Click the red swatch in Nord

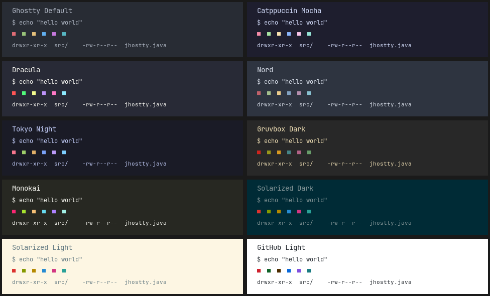pyautogui.click(x=259, y=93)
